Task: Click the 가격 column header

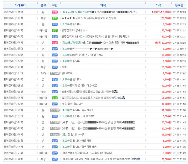Action: pyautogui.click(x=159, y=5)
